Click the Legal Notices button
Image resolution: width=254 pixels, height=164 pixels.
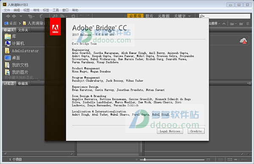pos(170,131)
